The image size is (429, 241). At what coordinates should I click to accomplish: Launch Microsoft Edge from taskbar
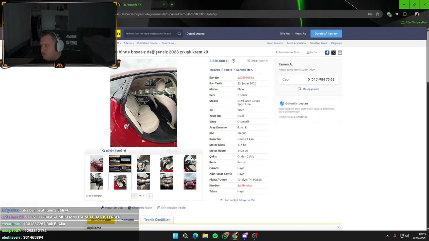point(195,236)
